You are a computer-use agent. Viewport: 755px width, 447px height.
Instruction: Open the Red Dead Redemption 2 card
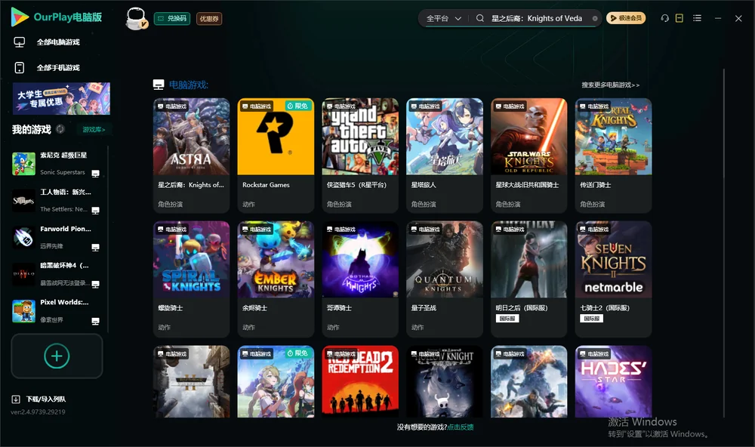point(360,381)
